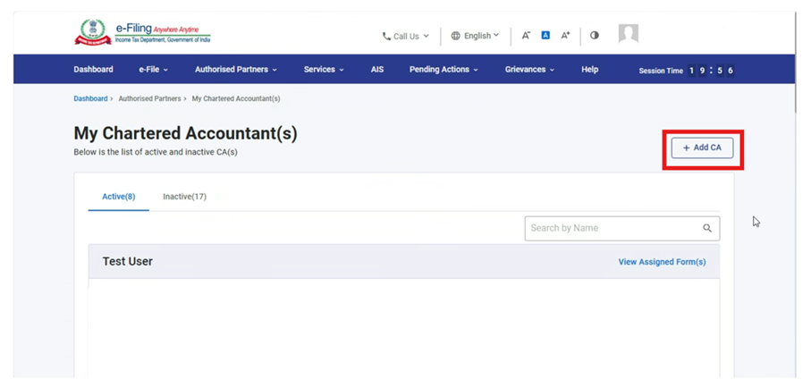Decrease the page font size
The height and width of the screenshot is (388, 811).
tap(526, 36)
